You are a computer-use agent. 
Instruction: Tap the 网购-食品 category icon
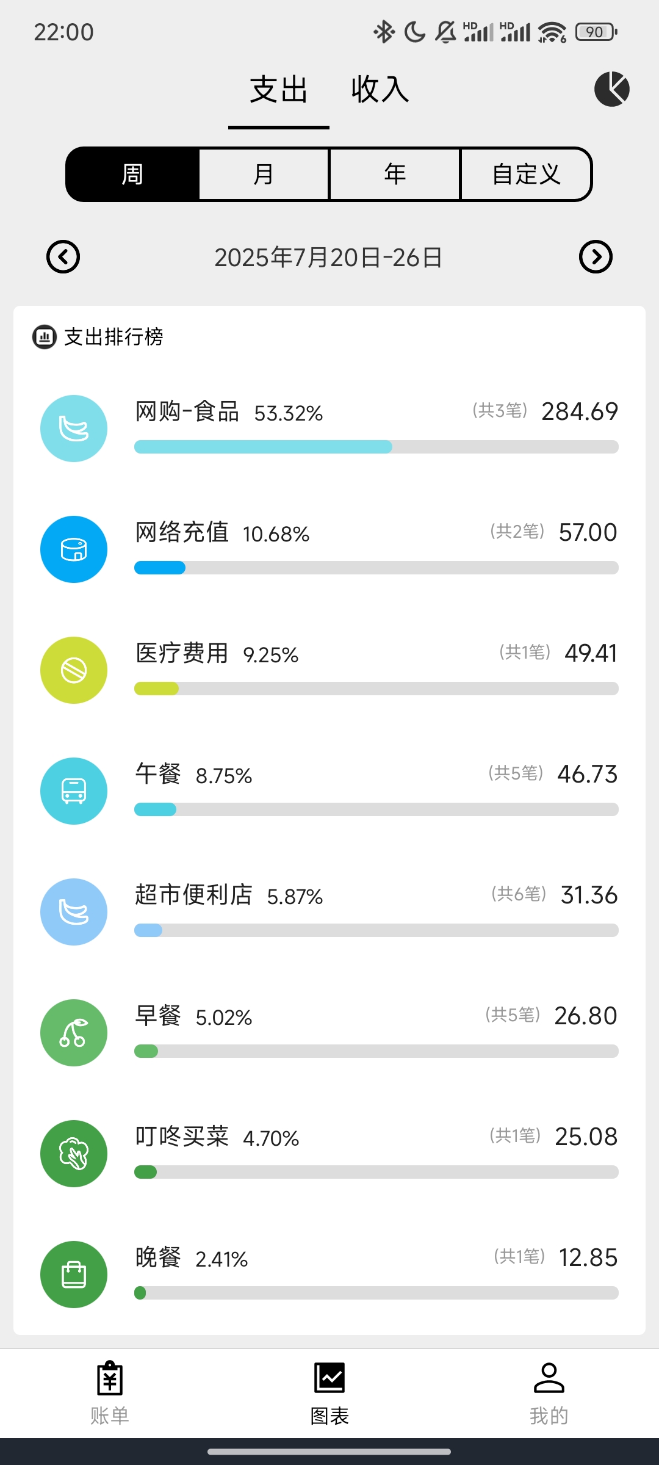pos(74,429)
